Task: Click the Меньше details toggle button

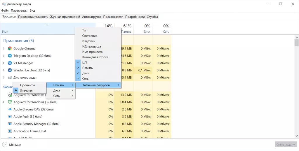Action: tap(12, 145)
